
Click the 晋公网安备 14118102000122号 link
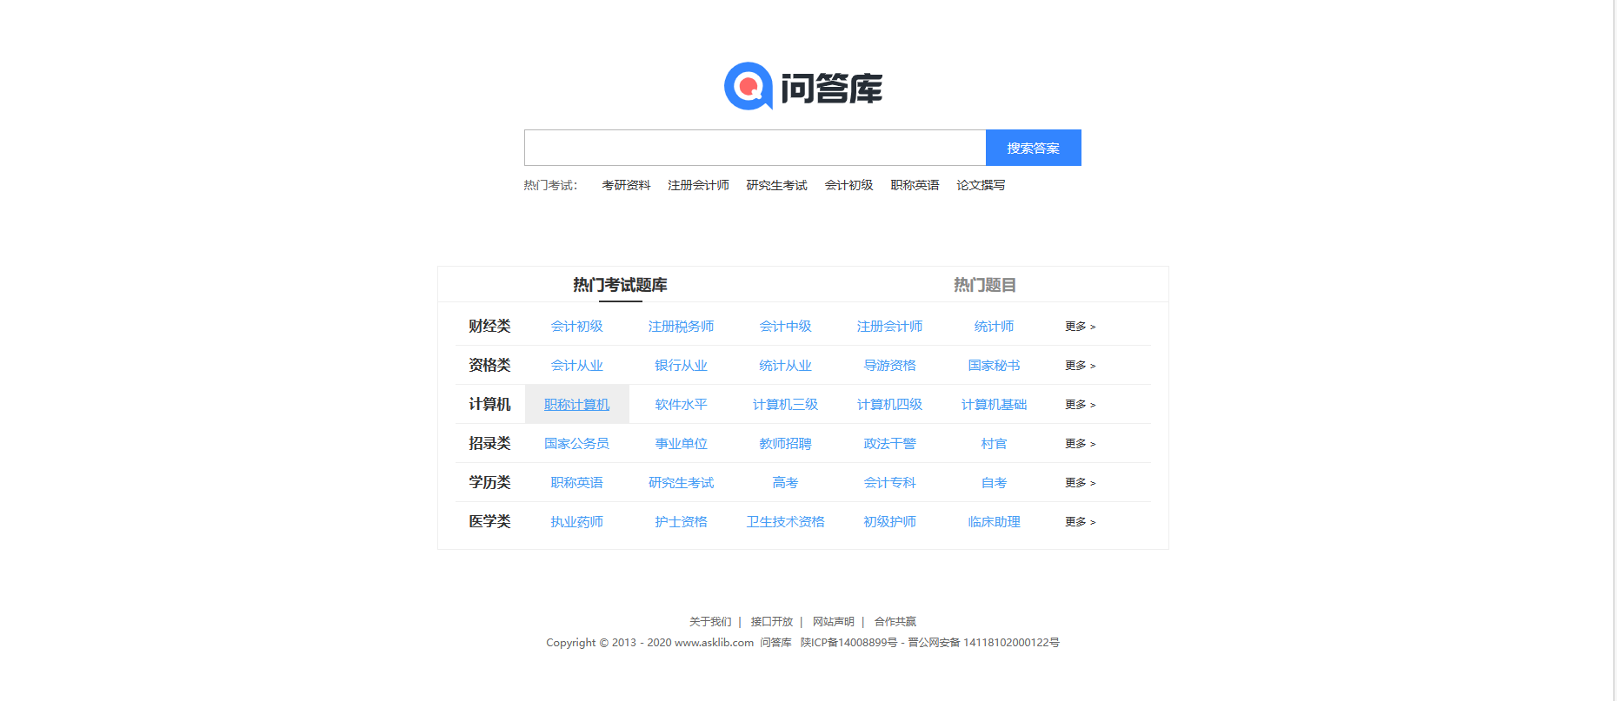(984, 643)
